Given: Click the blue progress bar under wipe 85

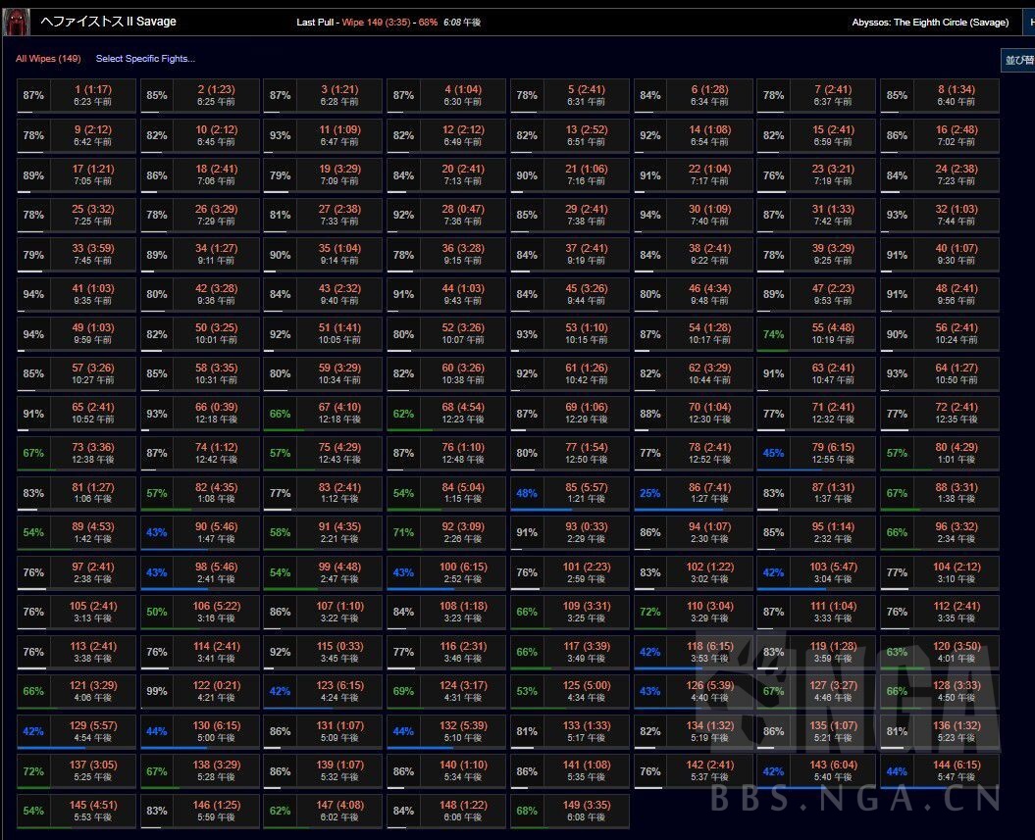Looking at the screenshot, I should [x=541, y=509].
